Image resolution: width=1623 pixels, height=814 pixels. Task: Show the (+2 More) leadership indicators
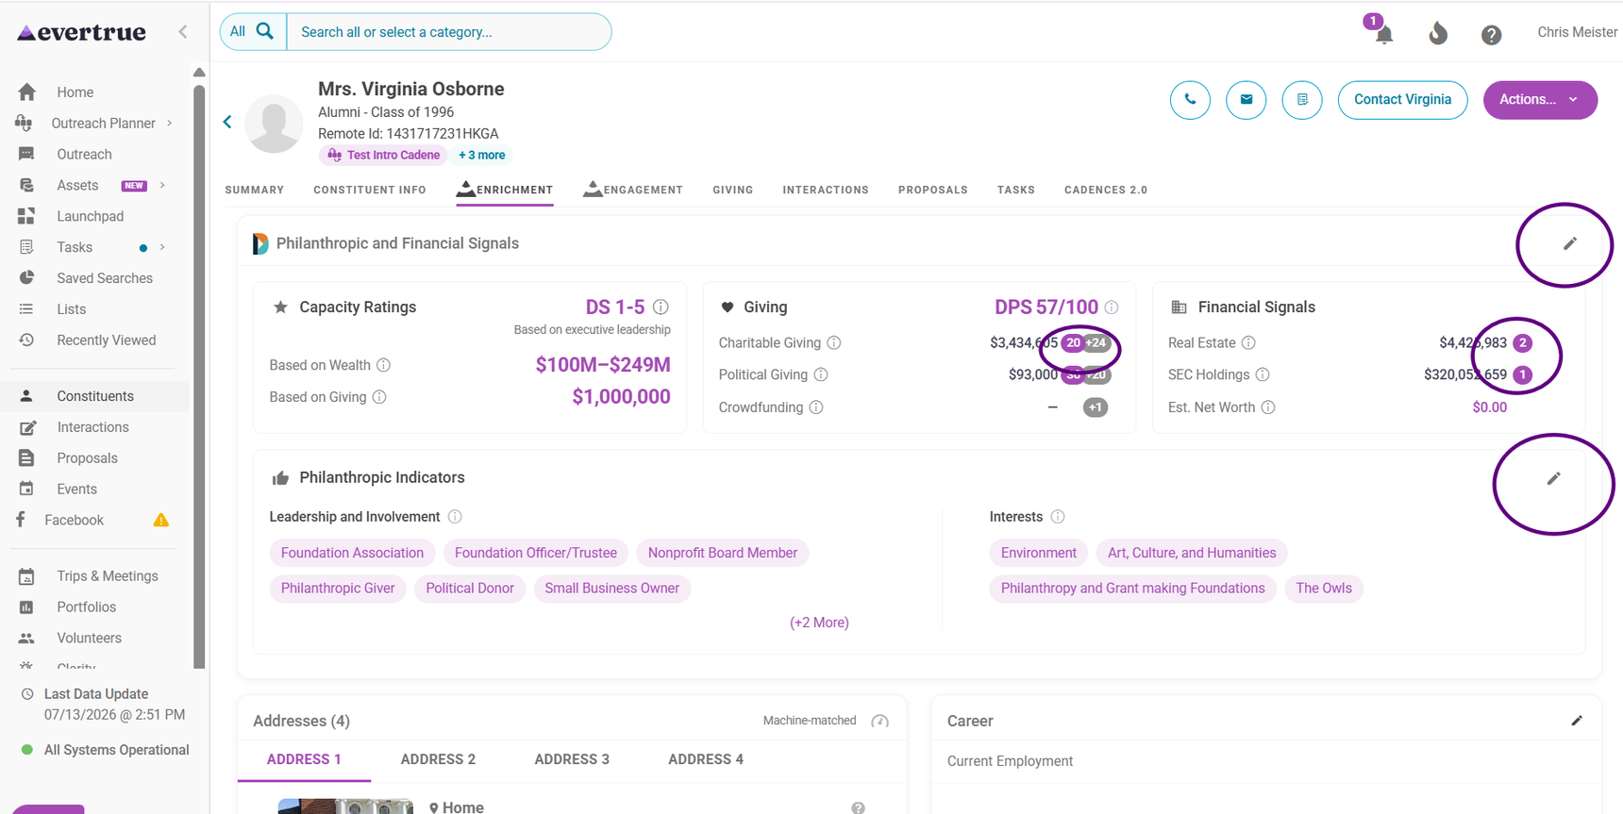click(x=819, y=623)
